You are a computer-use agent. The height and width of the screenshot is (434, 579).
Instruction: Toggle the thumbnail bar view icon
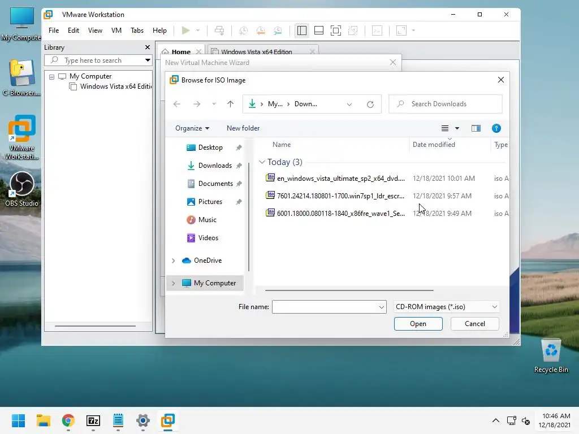click(x=319, y=31)
